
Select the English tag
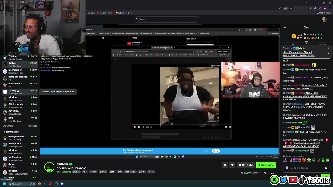76,172
